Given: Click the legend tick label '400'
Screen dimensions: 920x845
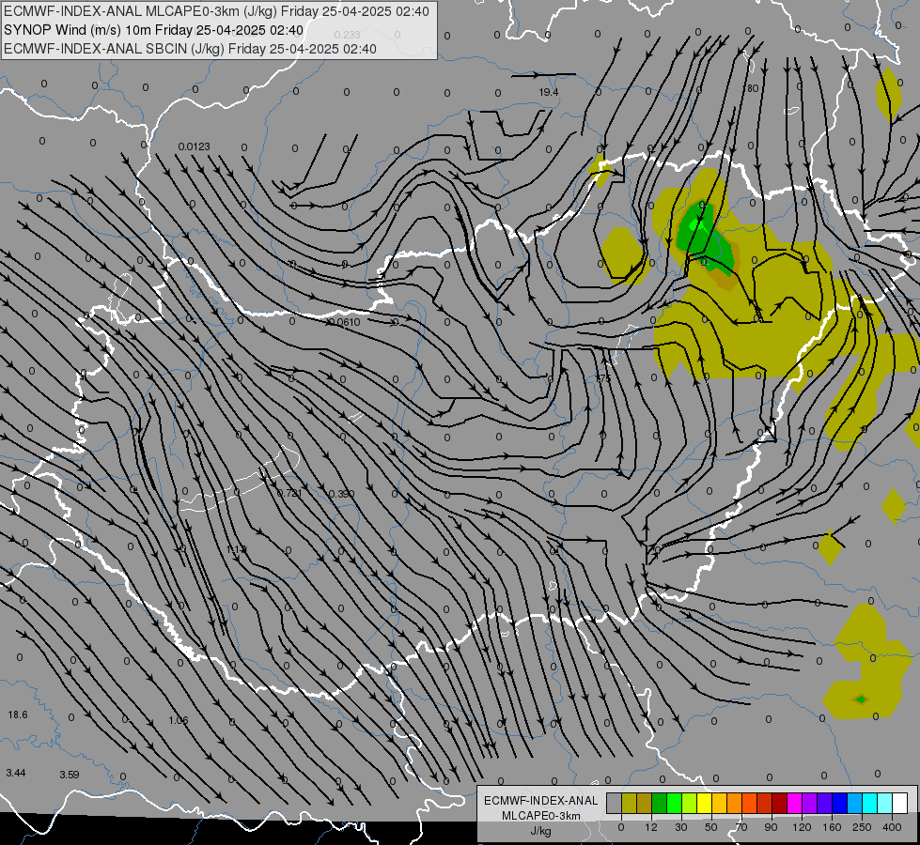Looking at the screenshot, I should point(891,827).
